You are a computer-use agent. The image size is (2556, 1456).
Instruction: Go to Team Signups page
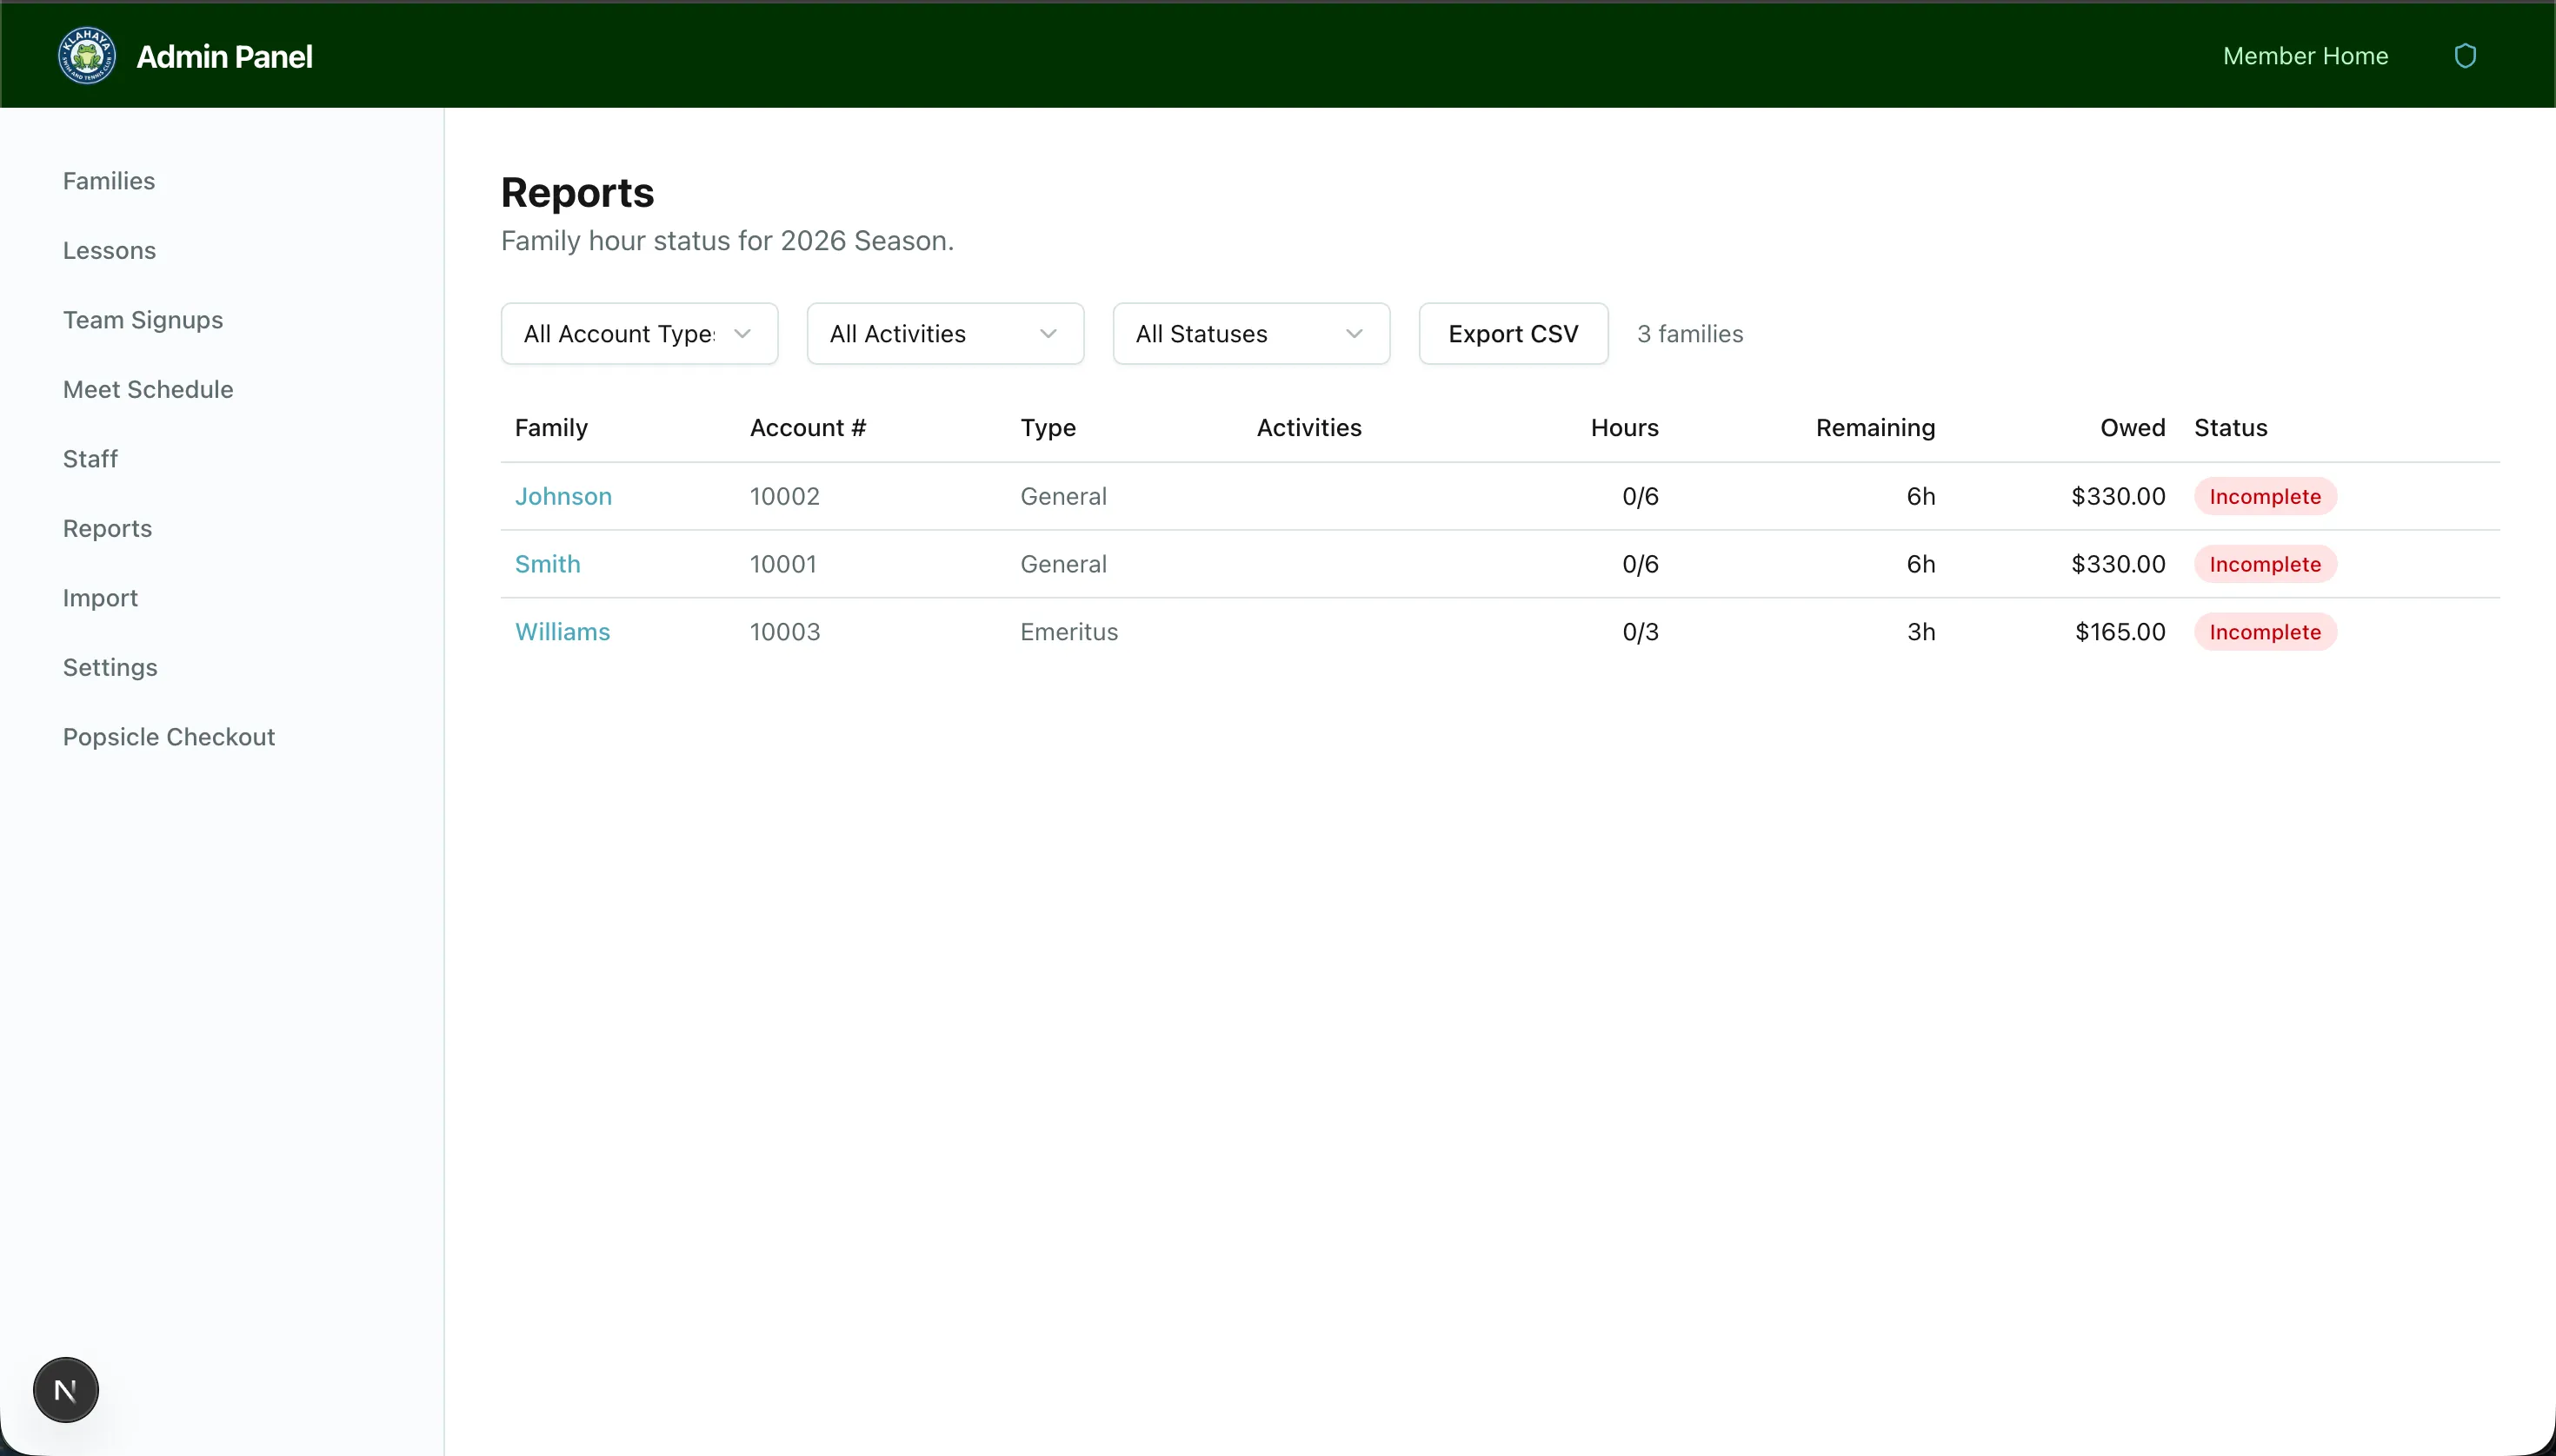pos(143,320)
